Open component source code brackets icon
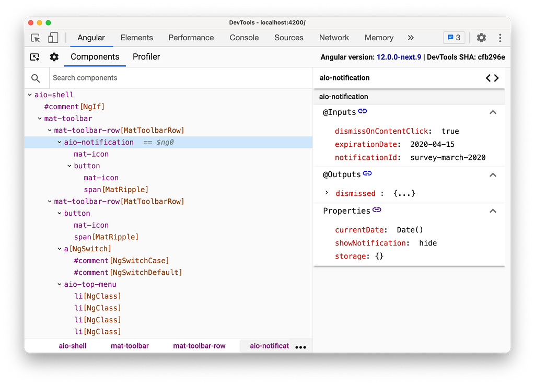Image resolution: width=535 pixels, height=385 pixels. pyautogui.click(x=492, y=78)
